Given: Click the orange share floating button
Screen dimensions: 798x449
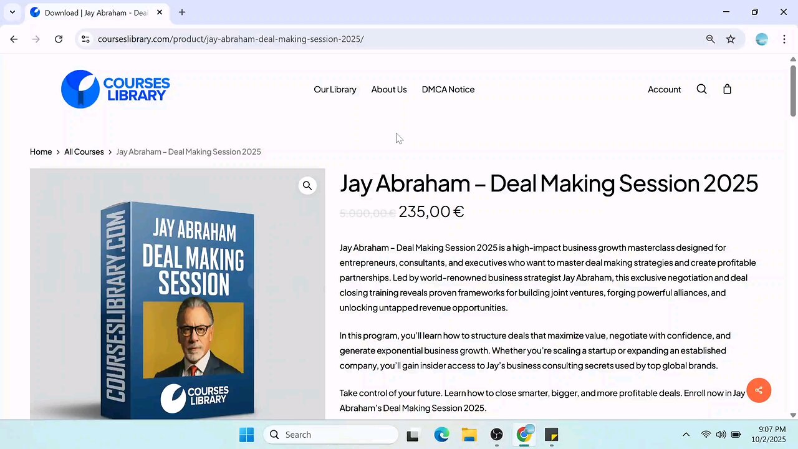Looking at the screenshot, I should click(x=759, y=390).
